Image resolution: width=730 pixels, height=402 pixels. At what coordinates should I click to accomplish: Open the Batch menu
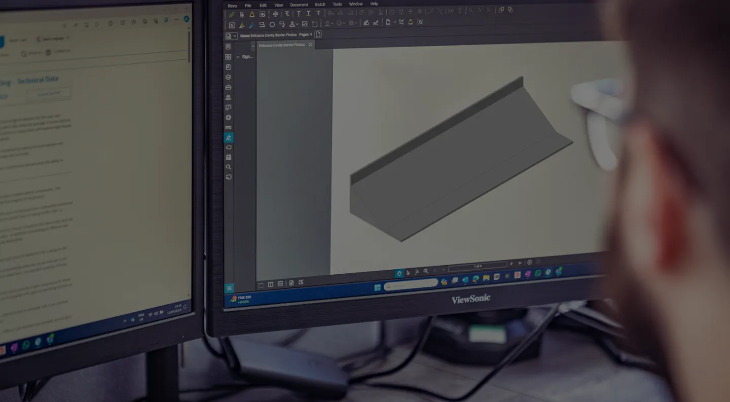tap(320, 5)
